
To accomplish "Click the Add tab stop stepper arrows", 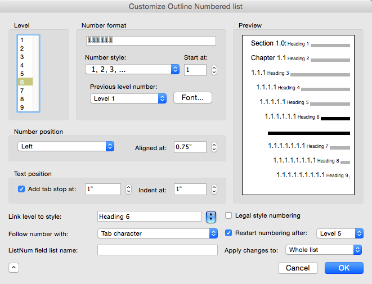I will [x=128, y=189].
